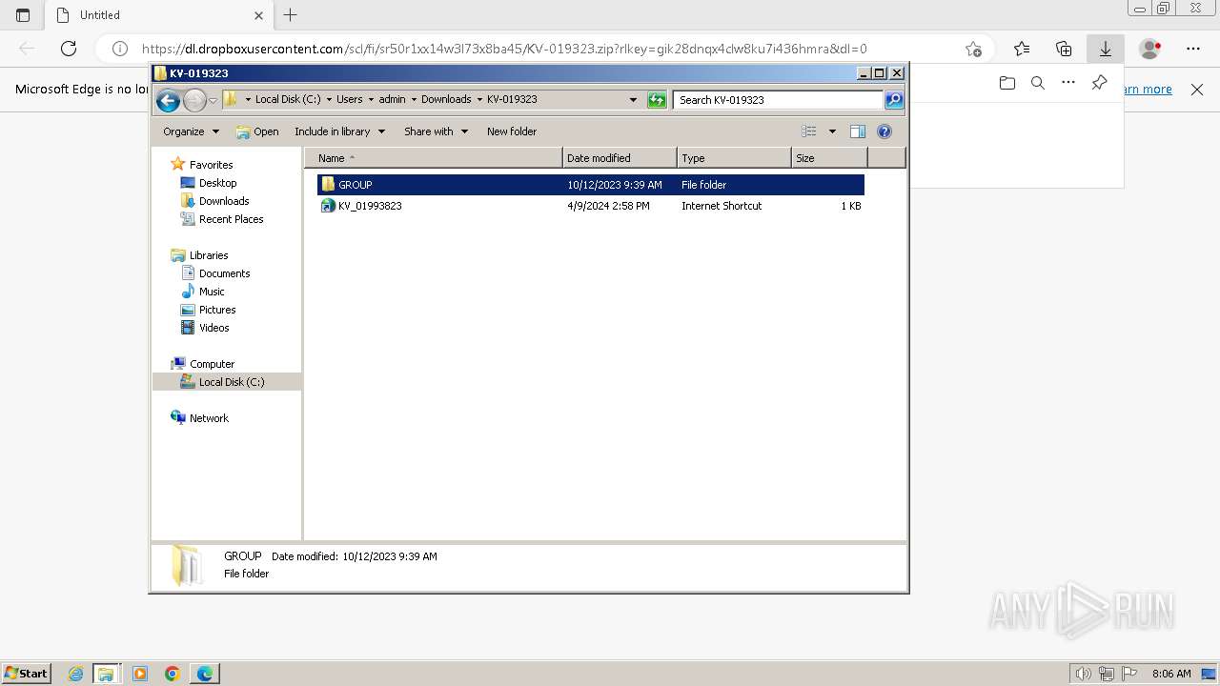
Task: Focus the Search KV-019323 box
Action: [778, 99]
